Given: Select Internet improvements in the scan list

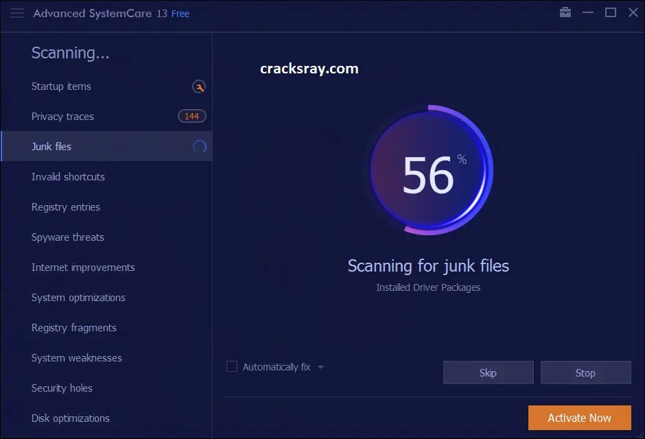Looking at the screenshot, I should [x=106, y=268].
